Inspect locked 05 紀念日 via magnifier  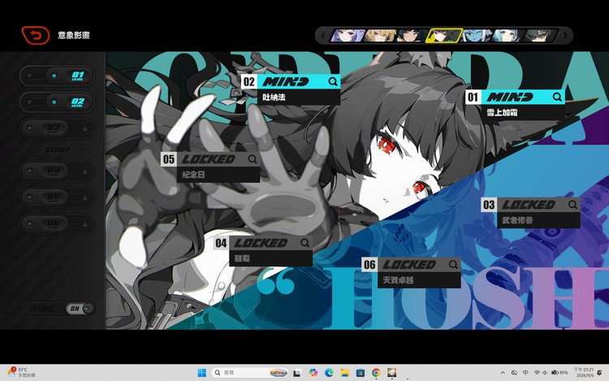coord(253,159)
